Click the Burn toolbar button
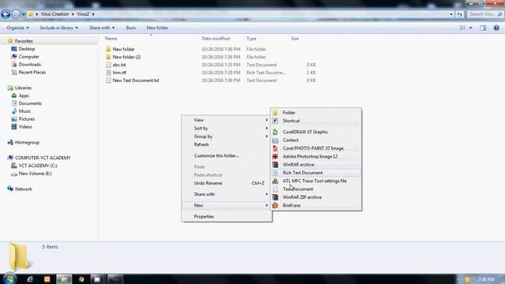 131,28
